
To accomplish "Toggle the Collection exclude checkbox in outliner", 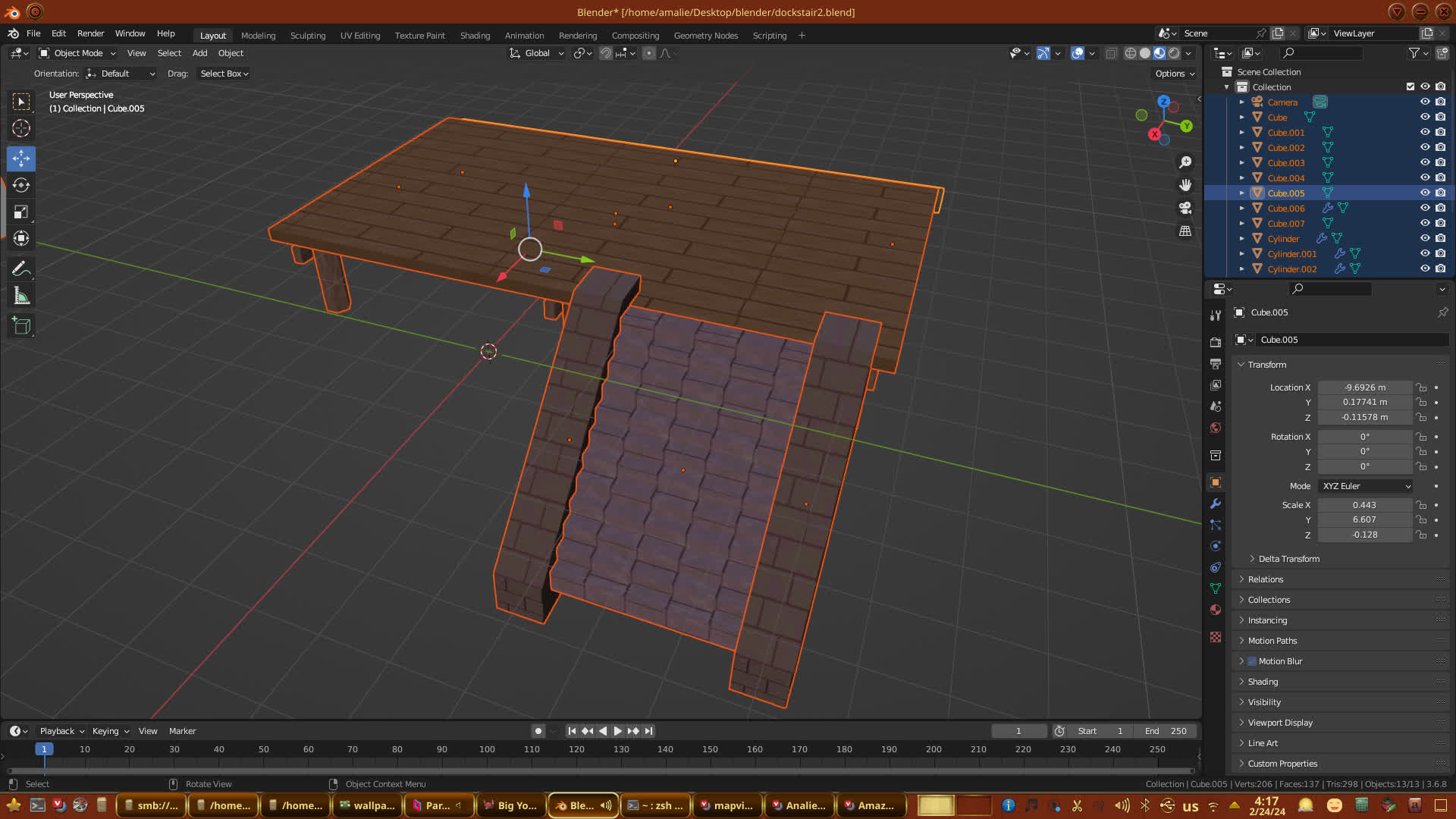I will point(1410,86).
